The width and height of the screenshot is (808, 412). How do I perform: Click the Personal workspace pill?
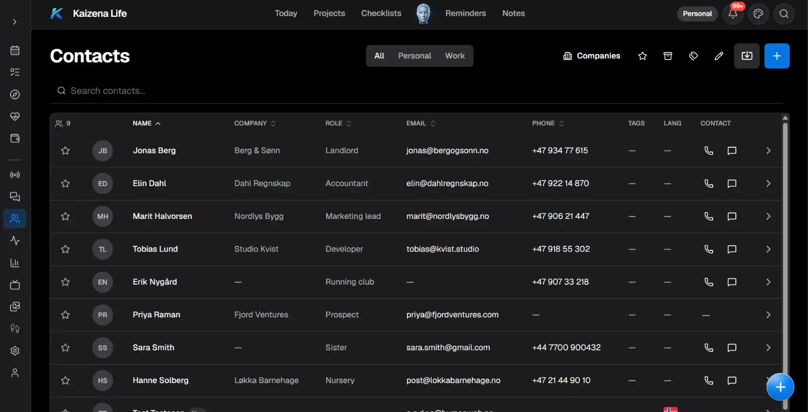pos(697,14)
